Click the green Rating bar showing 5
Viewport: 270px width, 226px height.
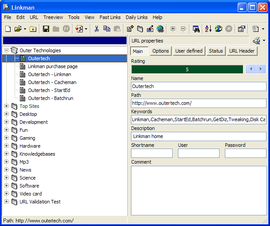tap(187, 69)
